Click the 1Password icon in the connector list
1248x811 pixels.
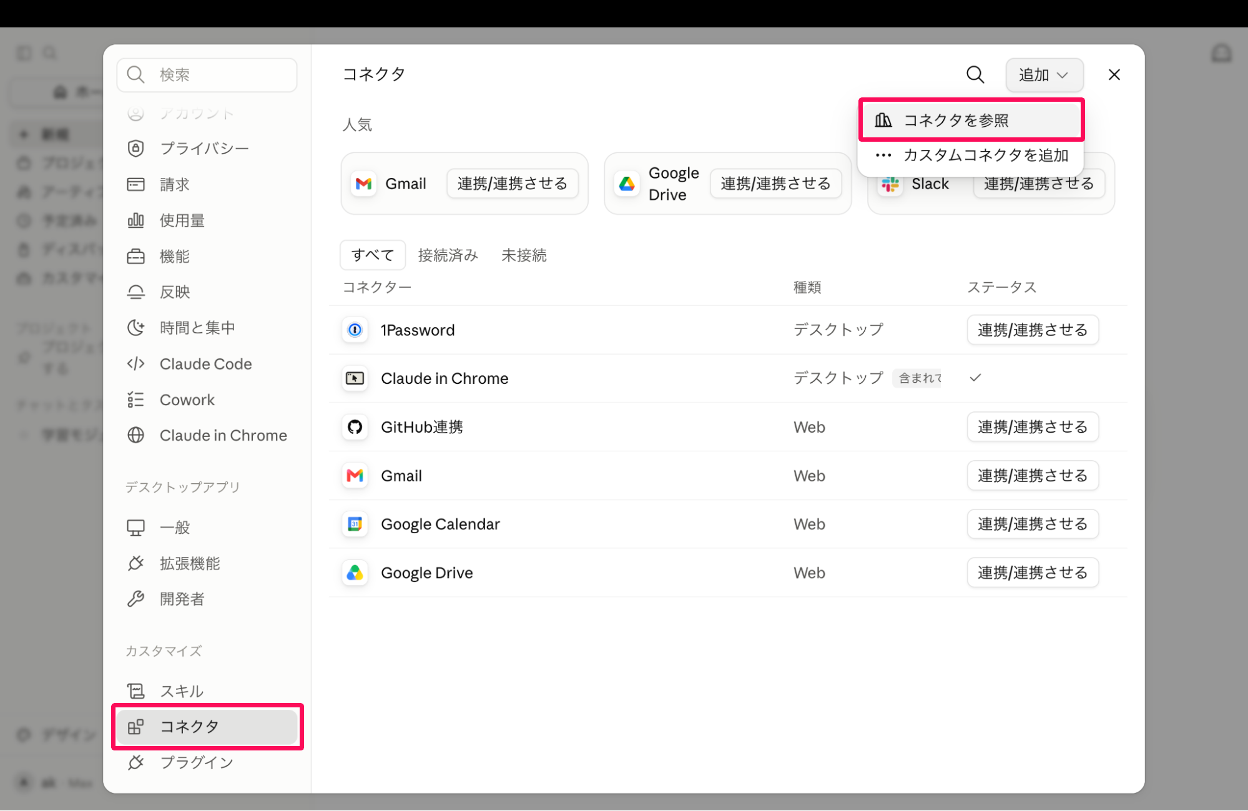(x=355, y=330)
